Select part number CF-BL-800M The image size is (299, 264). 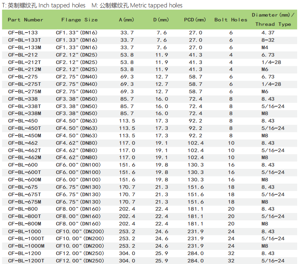click(x=24, y=224)
